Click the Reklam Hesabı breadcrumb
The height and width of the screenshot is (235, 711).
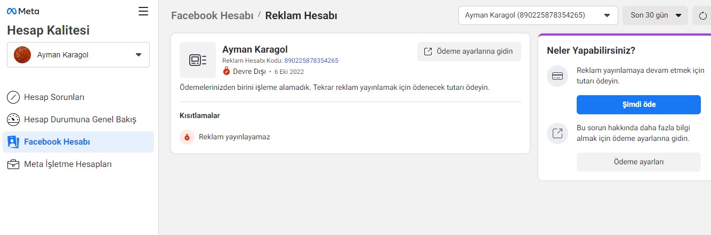coord(301,15)
